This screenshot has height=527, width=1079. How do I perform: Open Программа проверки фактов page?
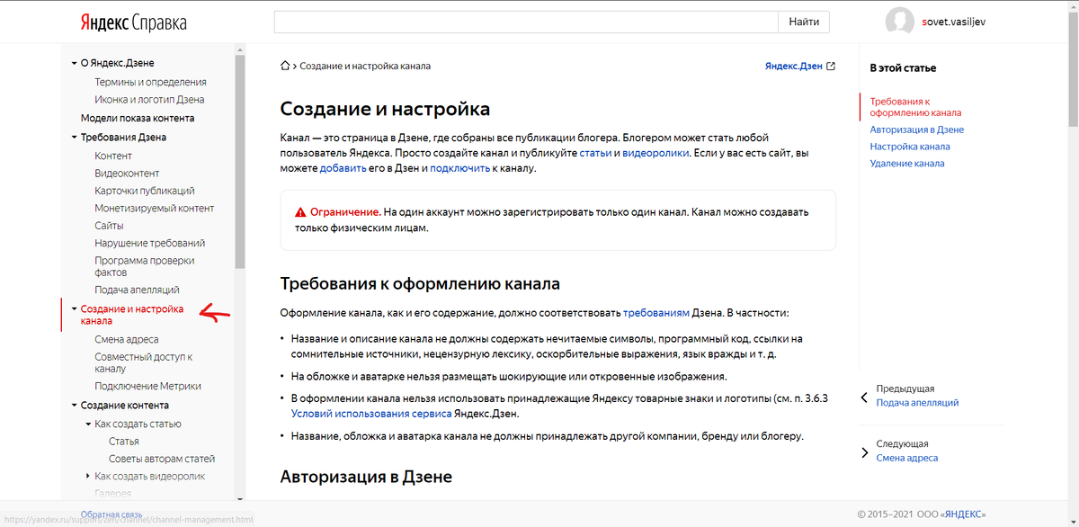[145, 266]
